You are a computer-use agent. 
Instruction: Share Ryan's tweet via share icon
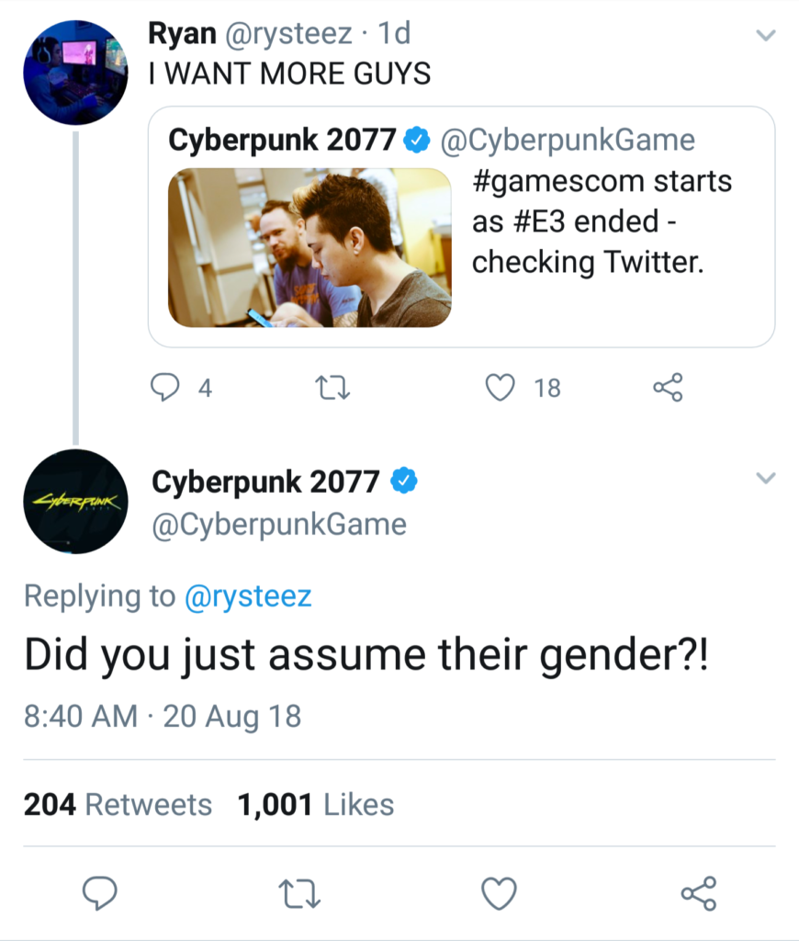tap(668, 387)
